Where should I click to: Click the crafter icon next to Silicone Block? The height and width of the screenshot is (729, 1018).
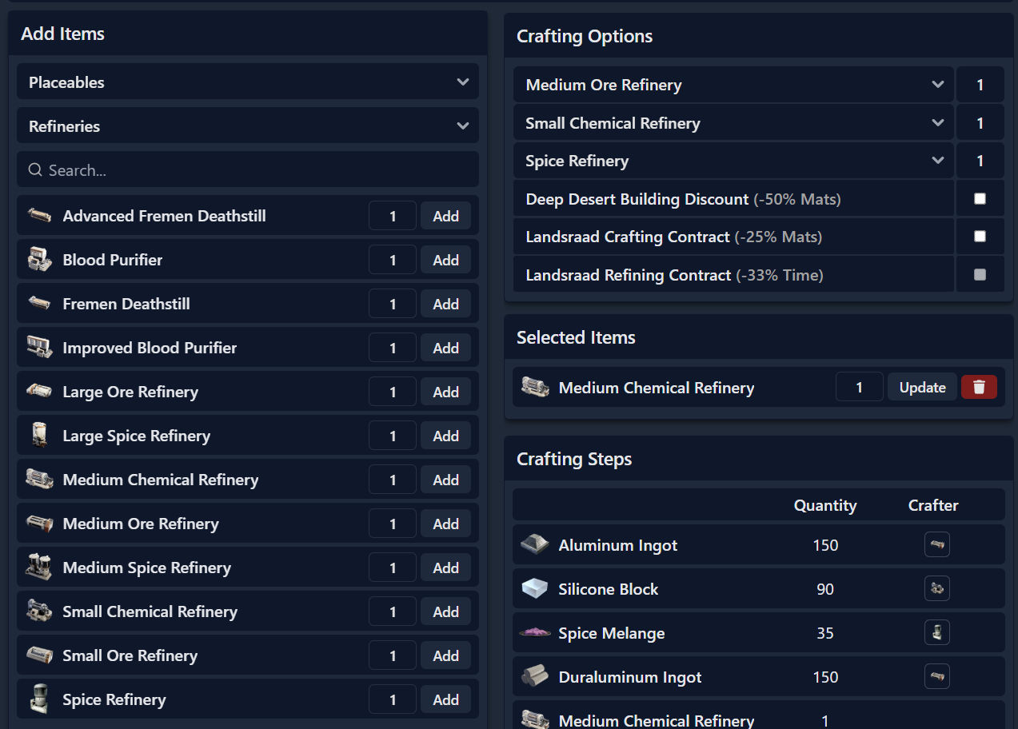[936, 588]
